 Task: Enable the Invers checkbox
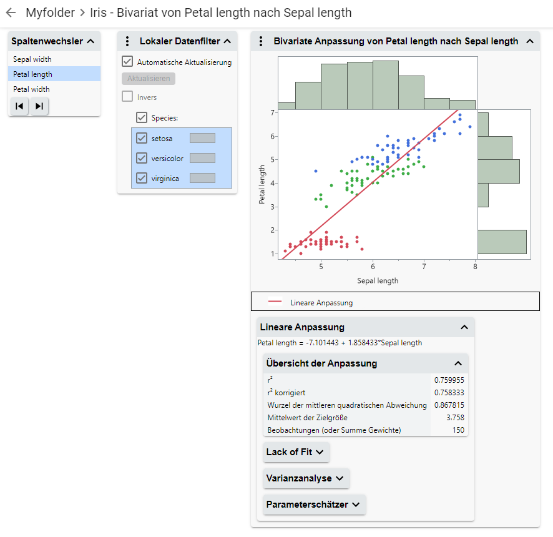tap(127, 97)
